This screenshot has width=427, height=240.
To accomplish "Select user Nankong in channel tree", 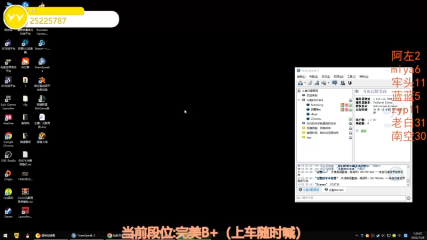I will pos(317,105).
